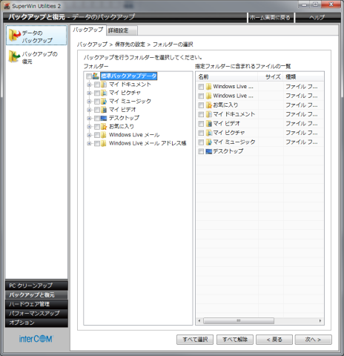
Task: Sort by the サイズ column header
Action: (271, 77)
